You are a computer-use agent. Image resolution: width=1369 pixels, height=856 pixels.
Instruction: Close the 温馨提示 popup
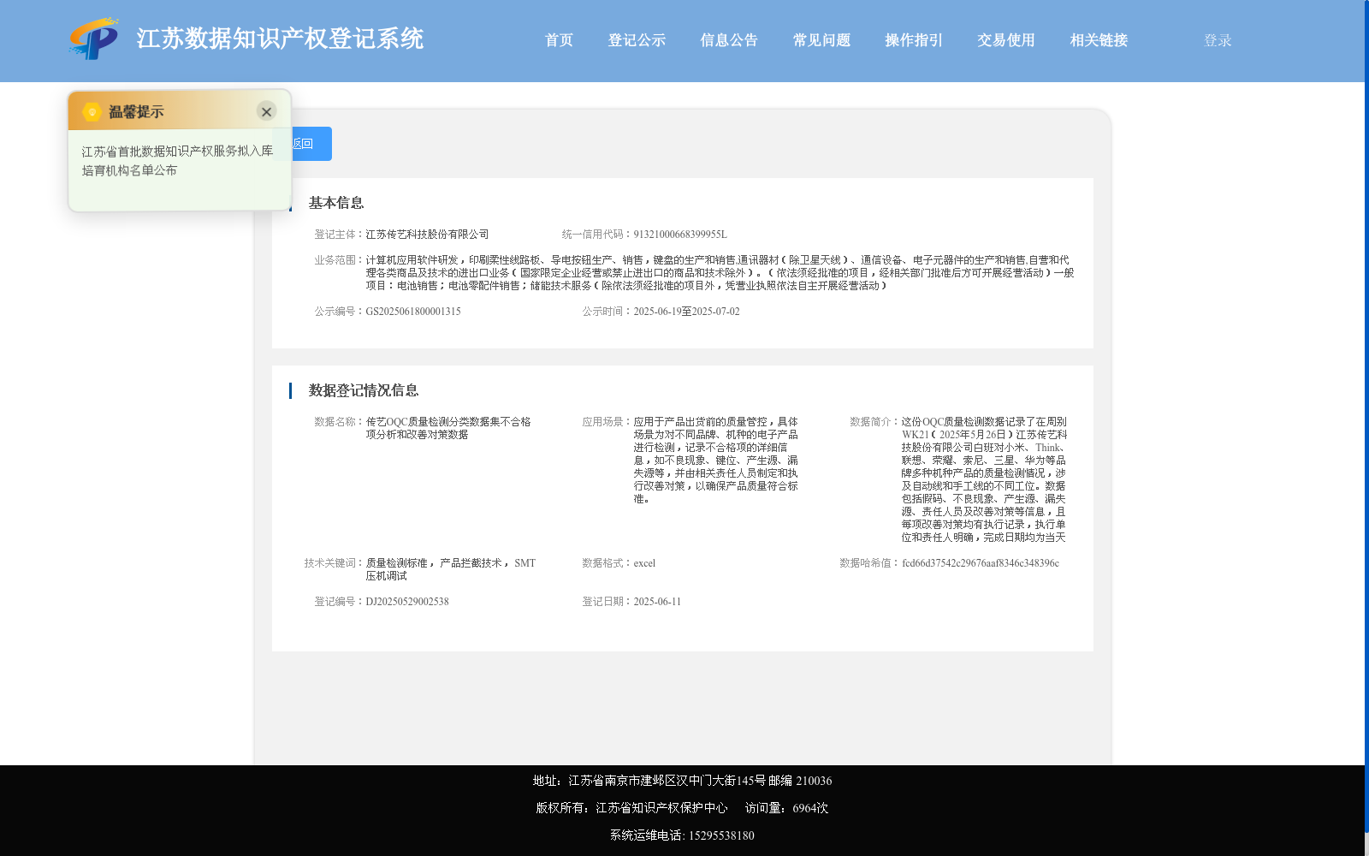[x=266, y=111]
